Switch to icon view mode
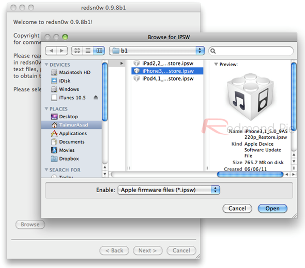Viewport: 305px width, 268px height. [77, 51]
